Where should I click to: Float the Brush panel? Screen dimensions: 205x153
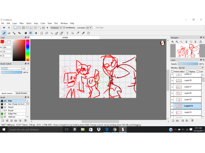click(x=26, y=97)
